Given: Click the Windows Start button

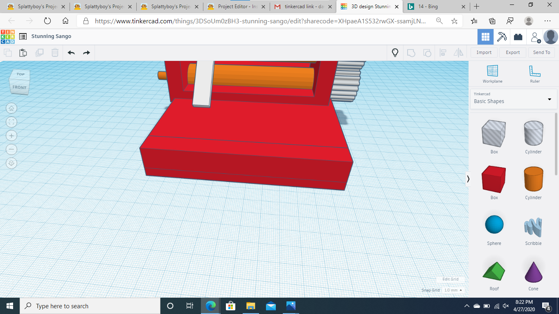Looking at the screenshot, I should 10,306.
